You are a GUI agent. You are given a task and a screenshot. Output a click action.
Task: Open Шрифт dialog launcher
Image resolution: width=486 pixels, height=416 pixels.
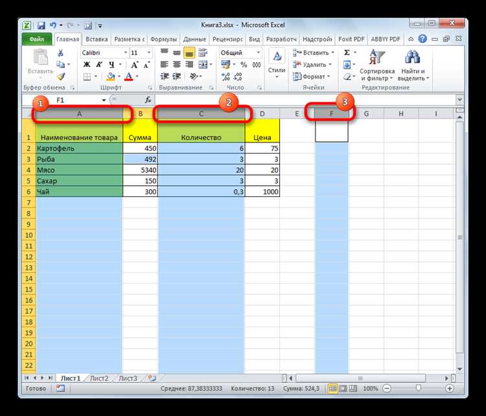coord(150,87)
